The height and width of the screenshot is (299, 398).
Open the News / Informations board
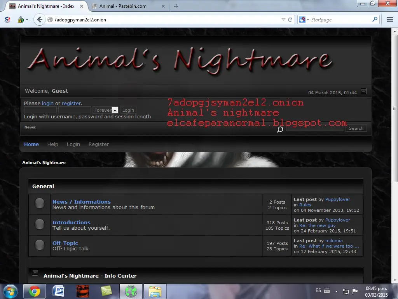click(x=82, y=202)
